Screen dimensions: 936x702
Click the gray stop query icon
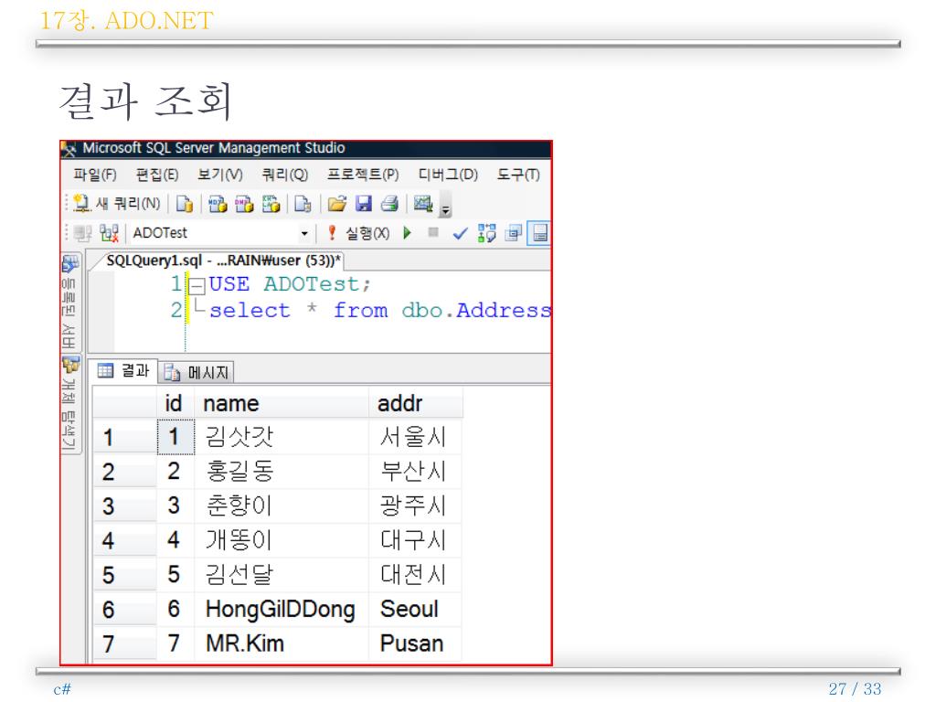(x=433, y=233)
